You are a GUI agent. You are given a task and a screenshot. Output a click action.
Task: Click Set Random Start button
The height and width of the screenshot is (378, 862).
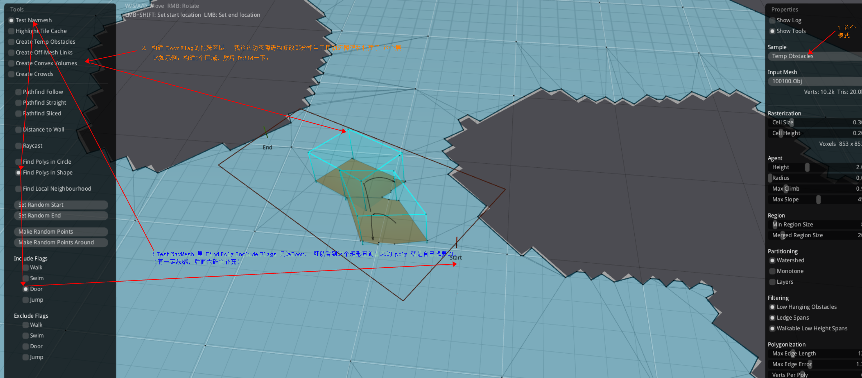pyautogui.click(x=61, y=205)
